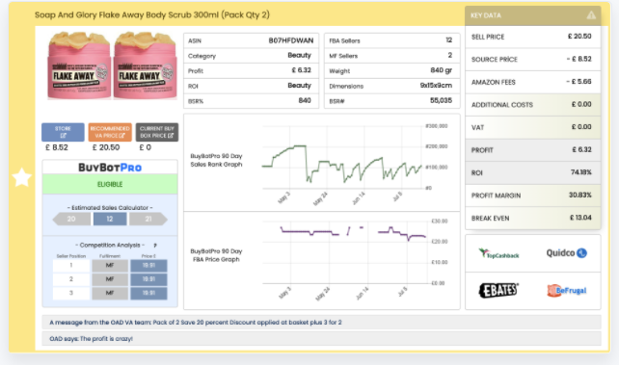Click the ASIN value B07HFDWAN
Image resolution: width=619 pixels, height=365 pixels.
[291, 40]
